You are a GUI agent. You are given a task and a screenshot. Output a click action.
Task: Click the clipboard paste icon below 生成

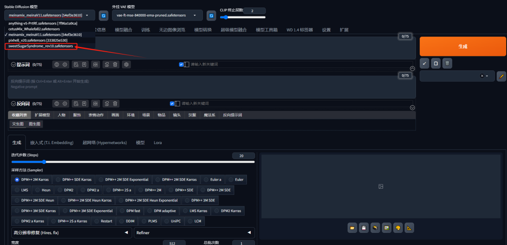tap(436, 63)
